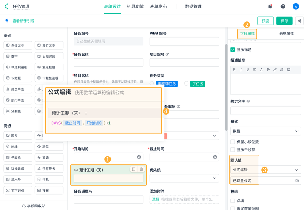Viewport: 304px width, 210px height.
Task: Set text alignment in description editor
Action: tap(254, 70)
